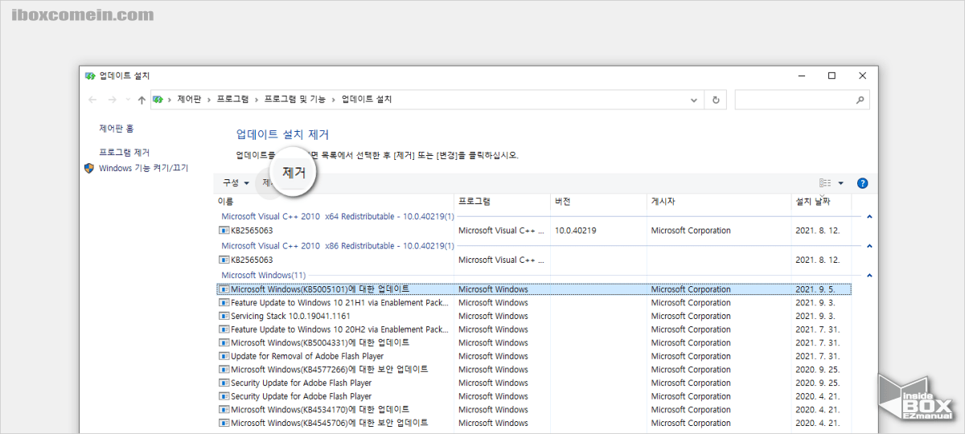
Task: Click the search input field
Action: [x=792, y=100]
